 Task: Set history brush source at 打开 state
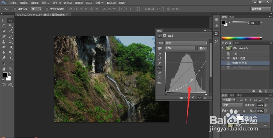click(223, 54)
